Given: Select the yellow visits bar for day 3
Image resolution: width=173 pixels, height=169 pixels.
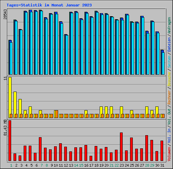Looking at the screenshot, I should tap(20, 108).
